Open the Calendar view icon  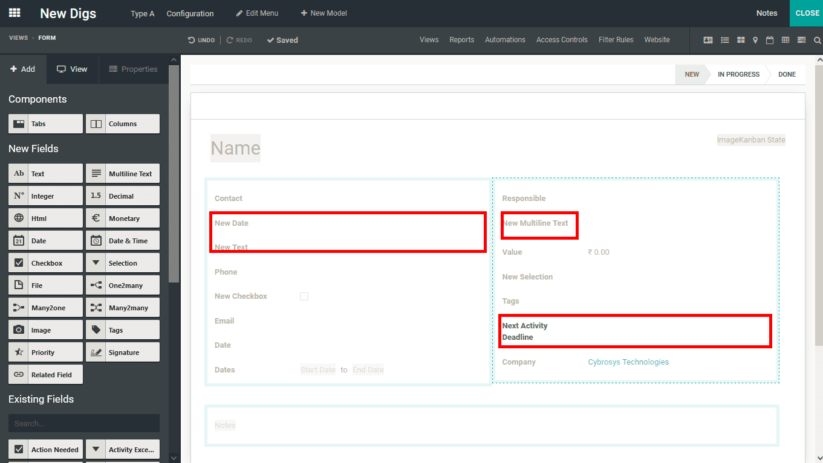pyautogui.click(x=770, y=40)
